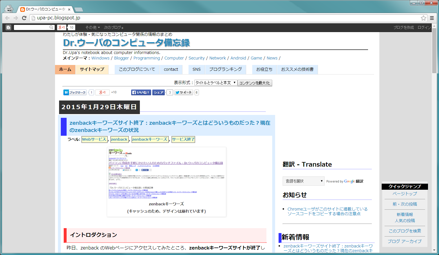This screenshot has height=255, width=439.
Task: Click the Blogger logo in the navbar
Action: [8, 27]
